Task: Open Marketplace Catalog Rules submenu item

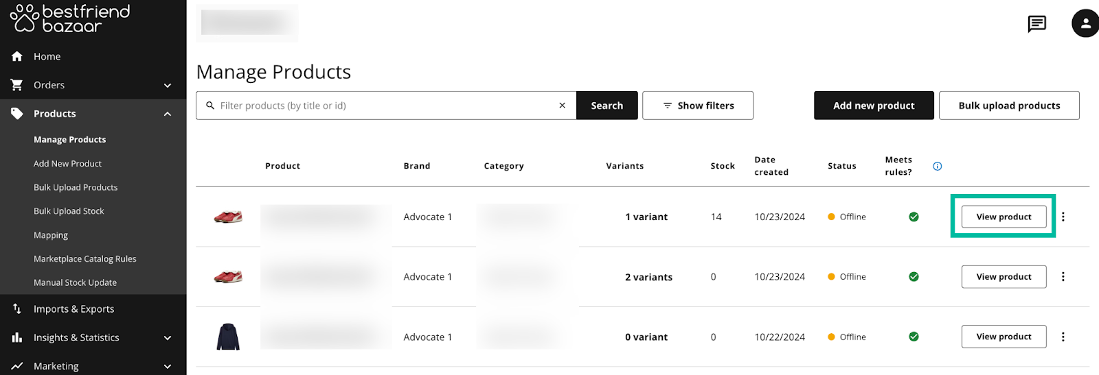Action: click(x=85, y=259)
